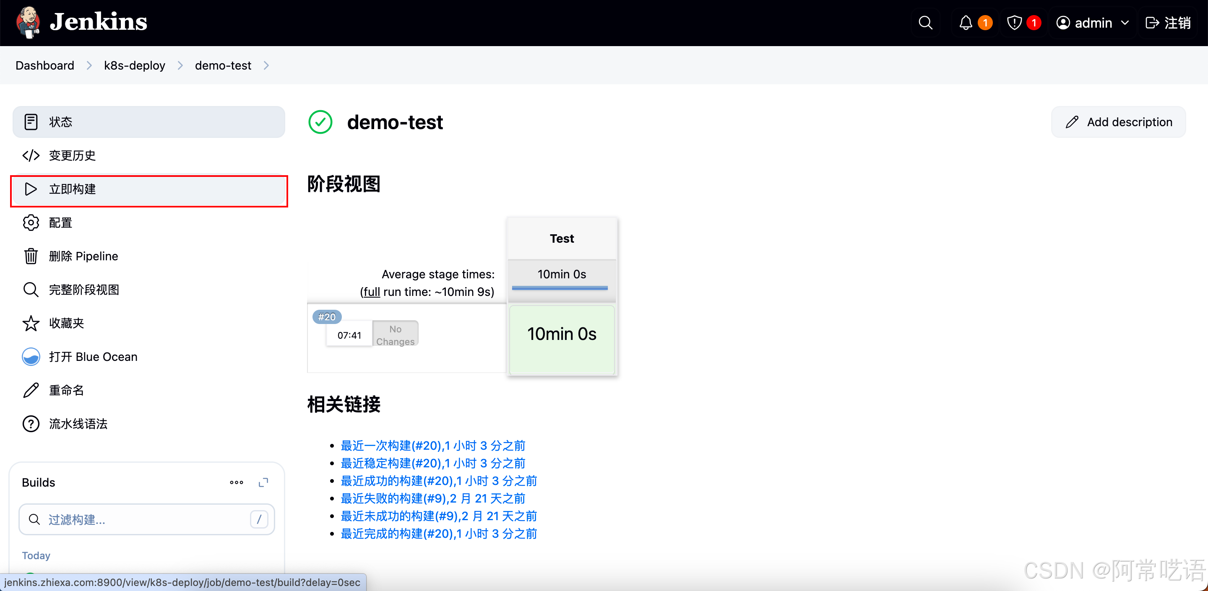Click the 过滤构建 filter input
1208x591 pixels.
[x=141, y=519]
